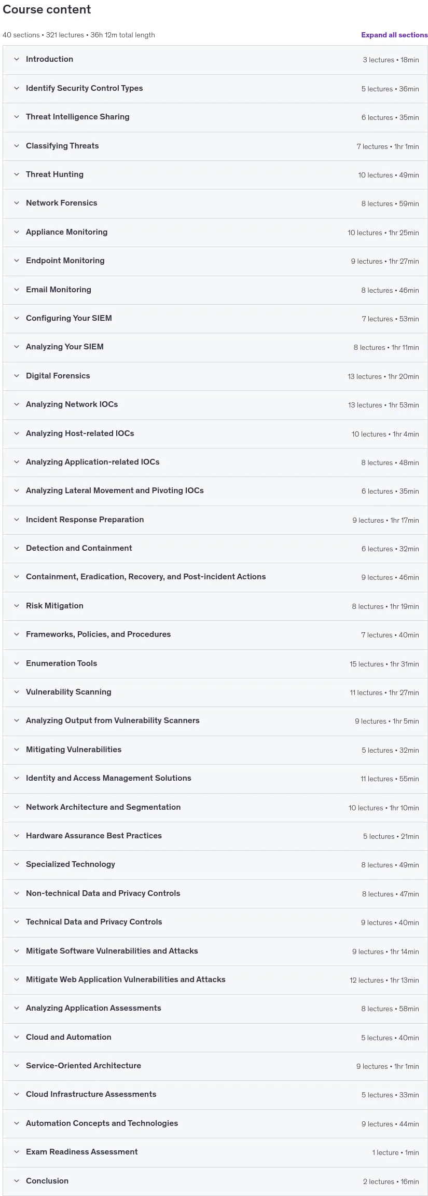428x1196 pixels.
Task: Open Service-Oriented Architecture section row
Action: coord(215,1066)
